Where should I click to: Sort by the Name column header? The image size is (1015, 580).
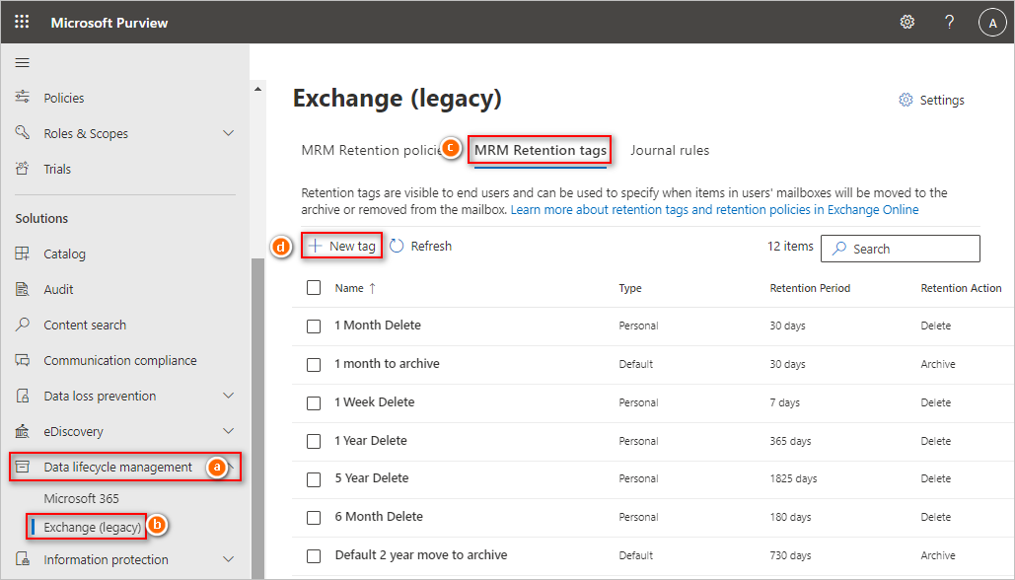[x=349, y=288]
